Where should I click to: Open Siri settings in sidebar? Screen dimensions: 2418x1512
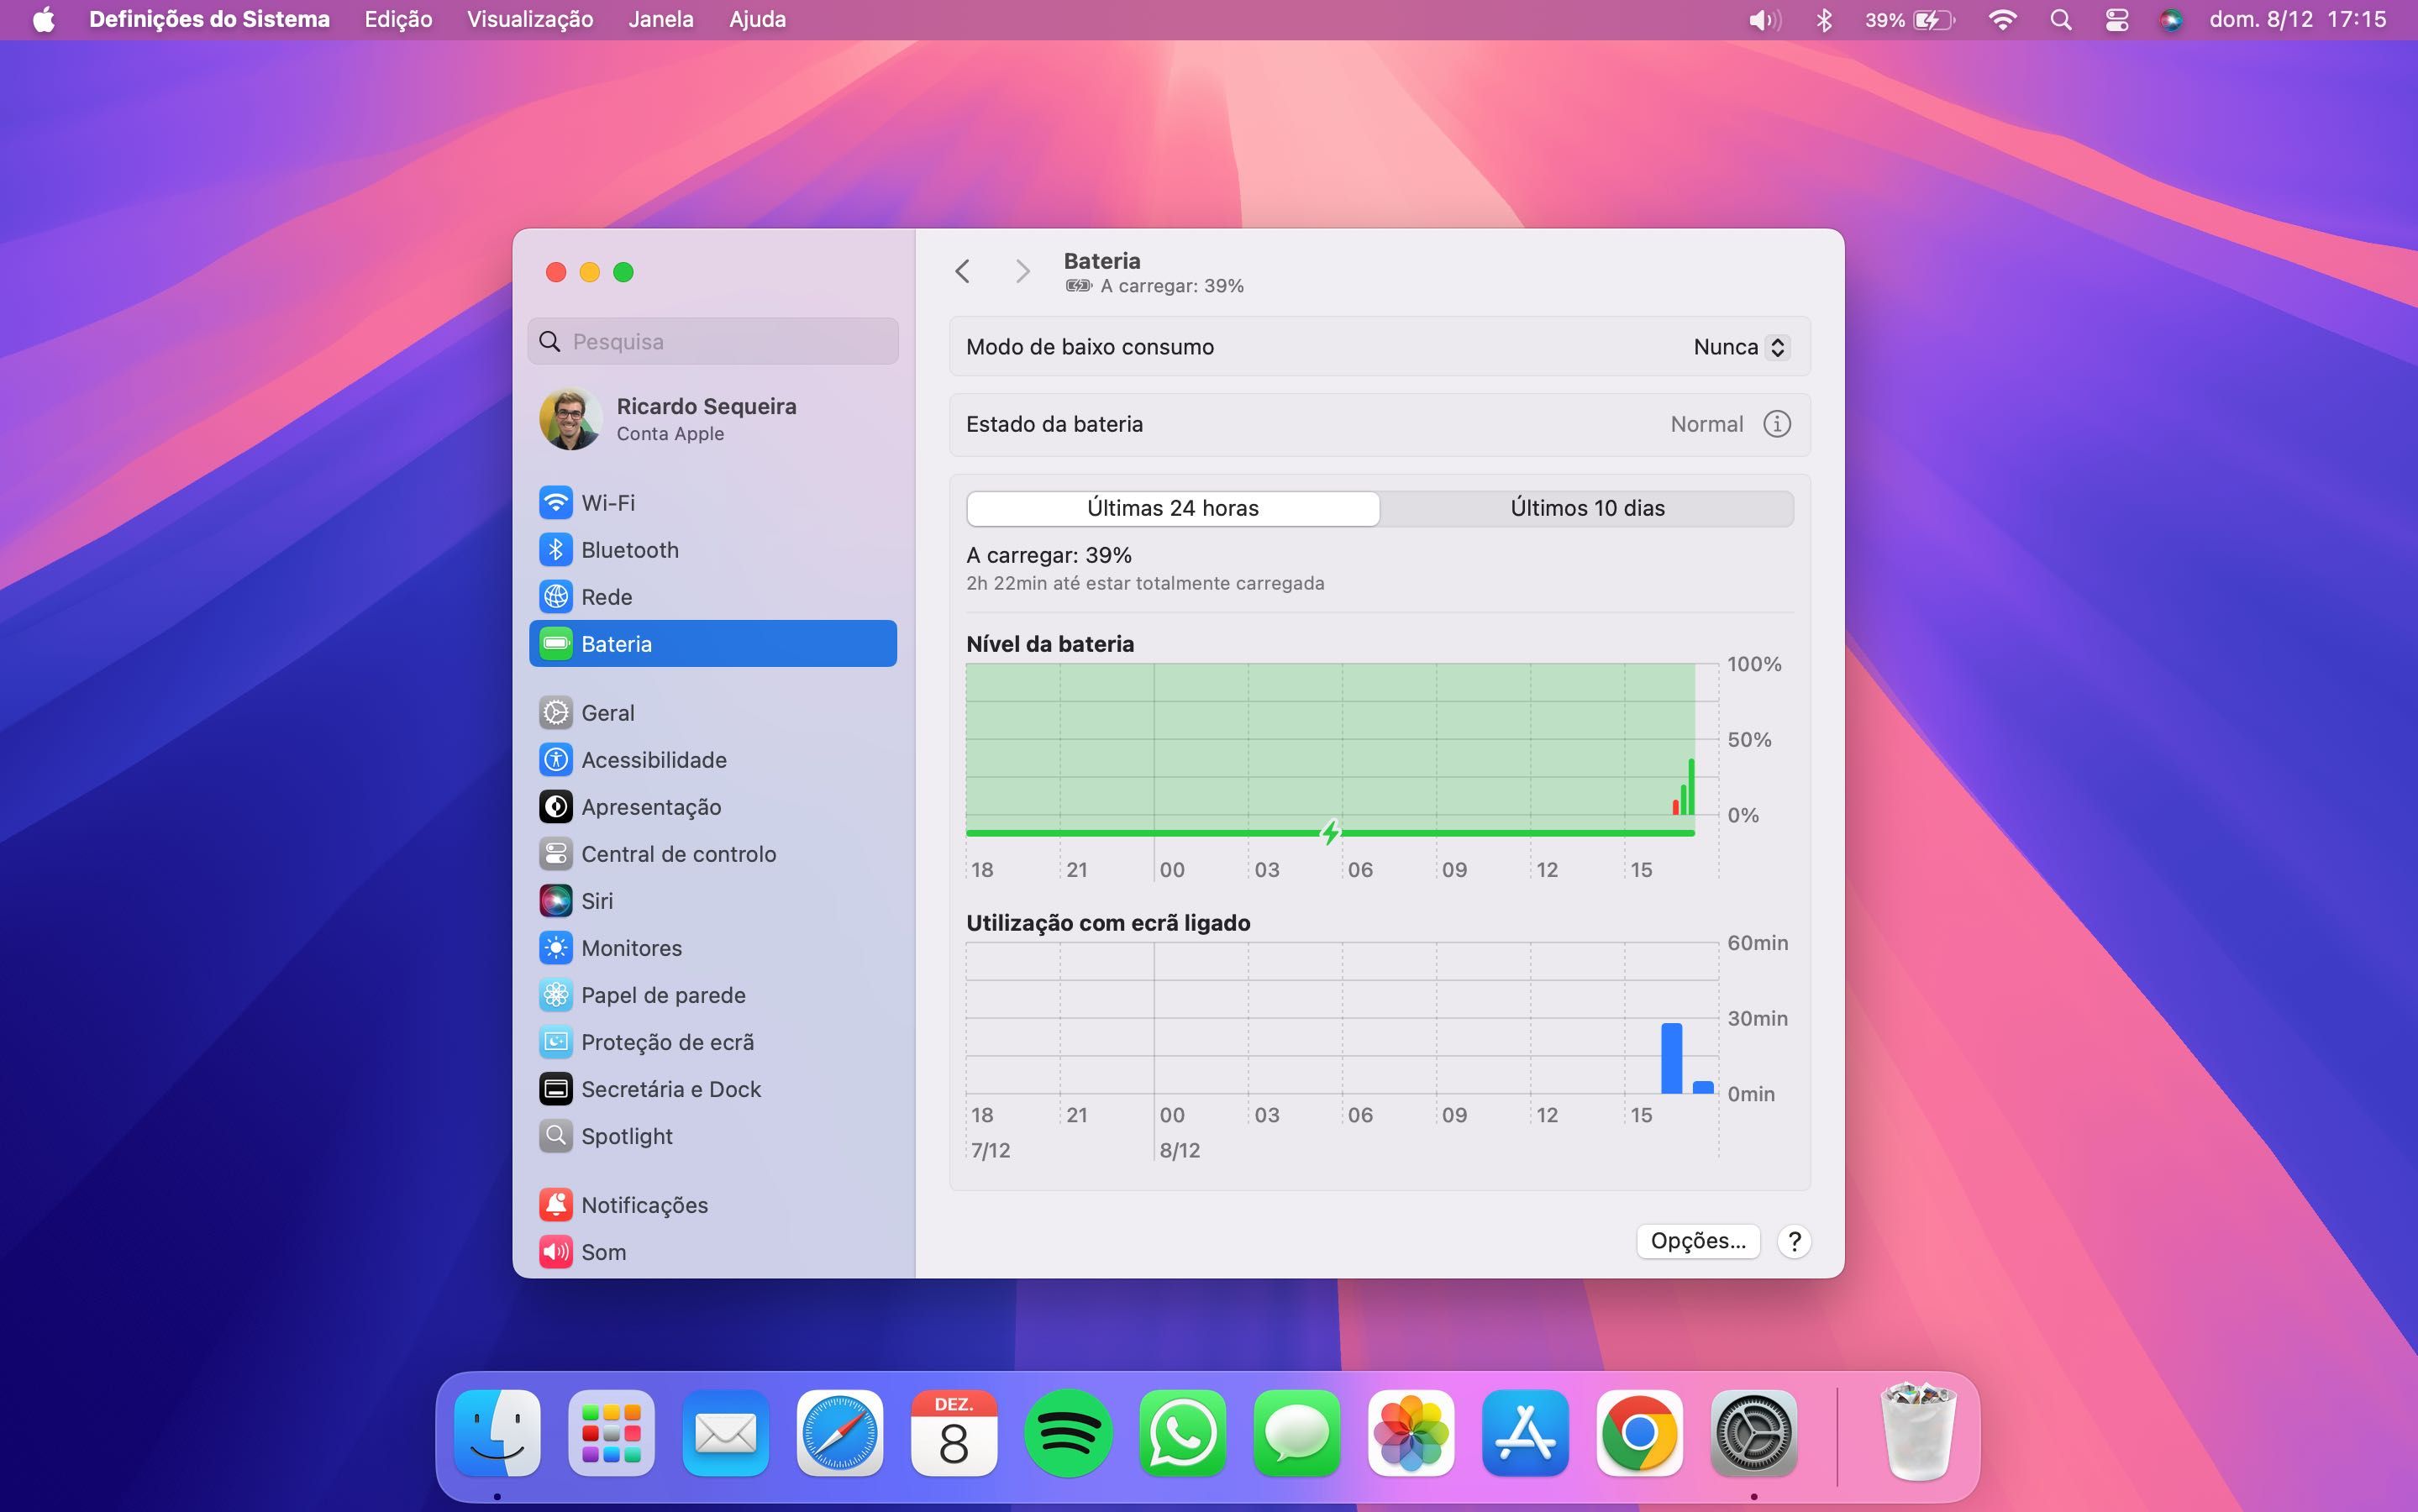click(x=712, y=900)
